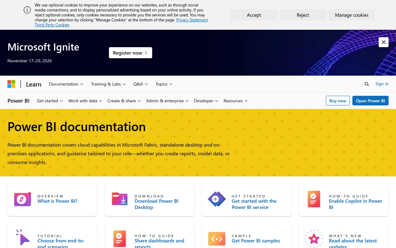Image resolution: width=396 pixels, height=248 pixels.
Task: Open Share dashboards and reports link
Action: pos(160,243)
